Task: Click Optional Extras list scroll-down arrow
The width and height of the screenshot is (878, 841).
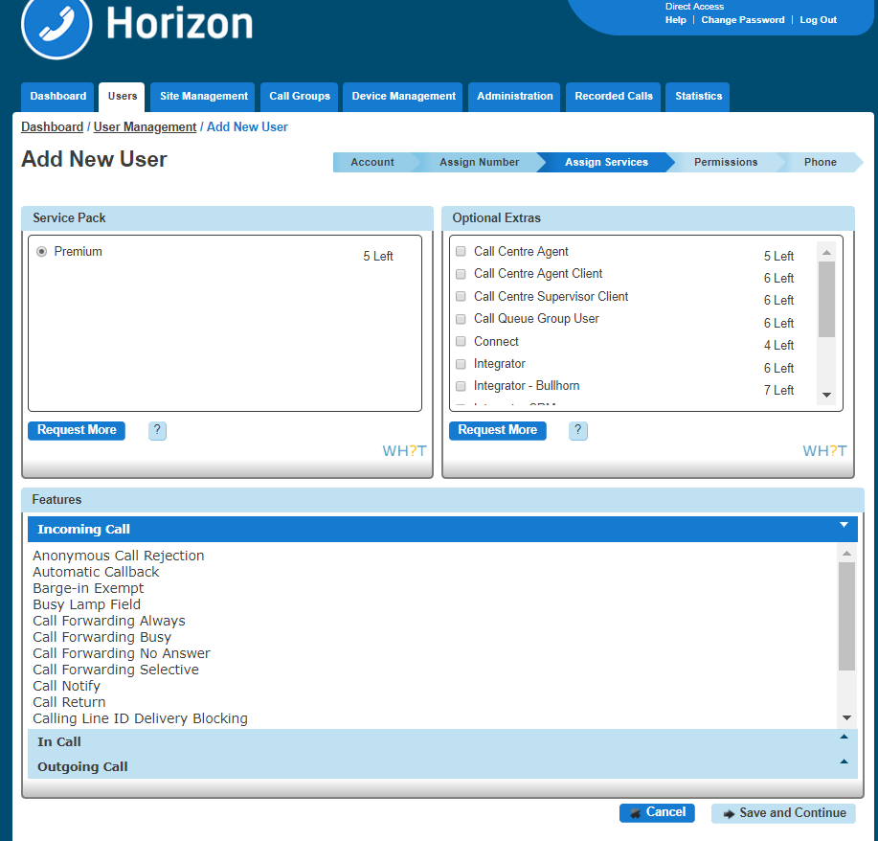Action: coord(826,395)
